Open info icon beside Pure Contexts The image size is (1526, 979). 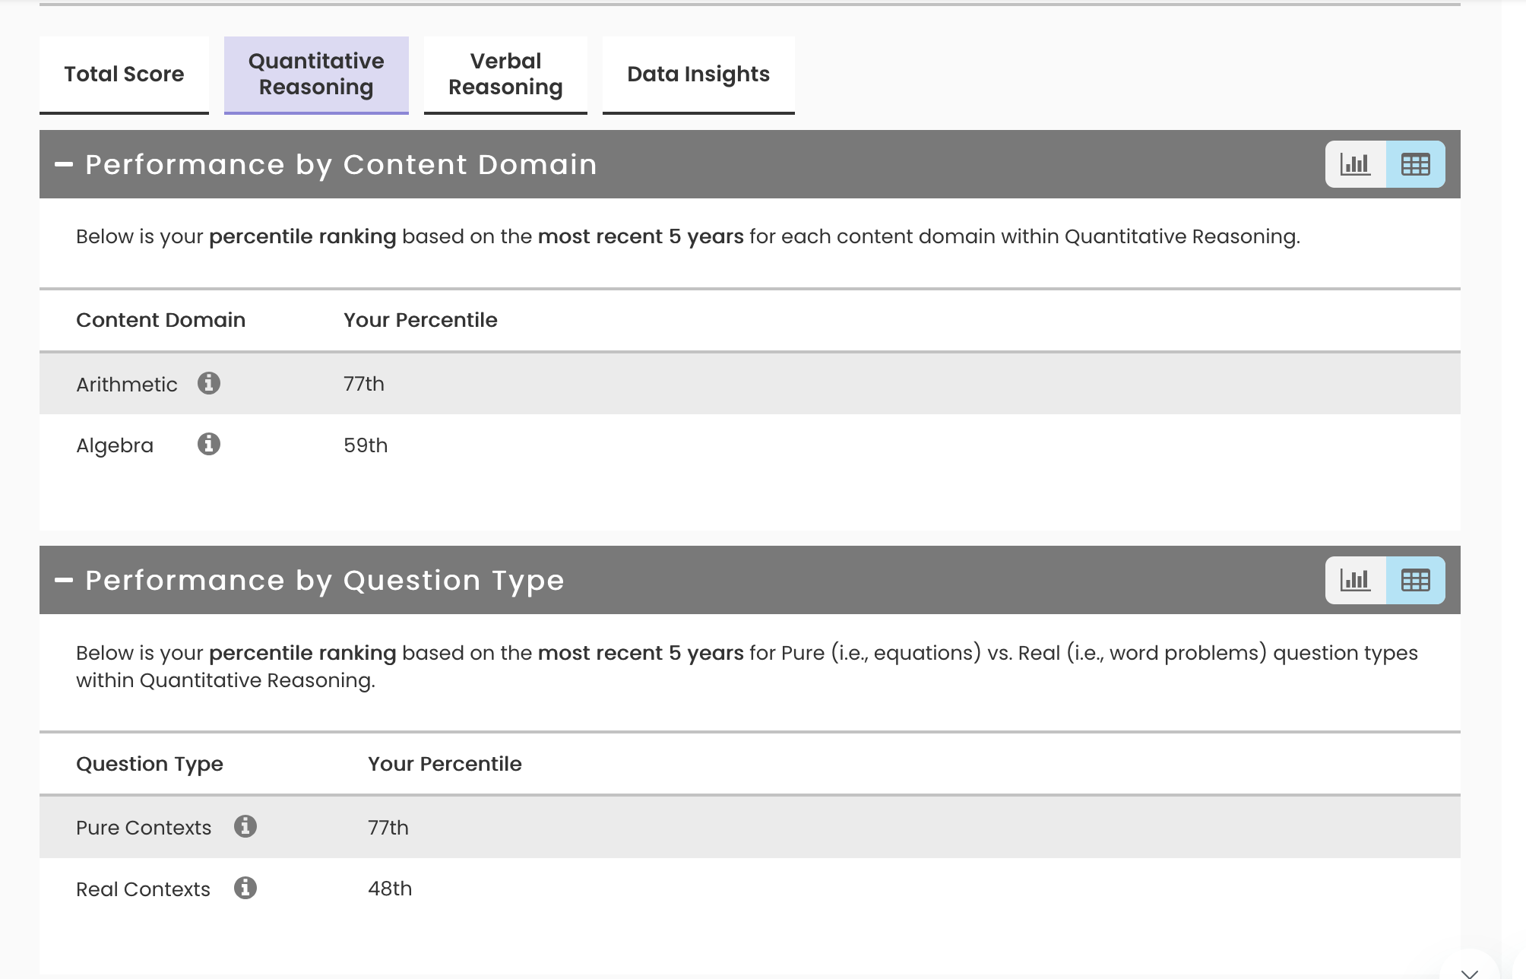[x=245, y=826]
